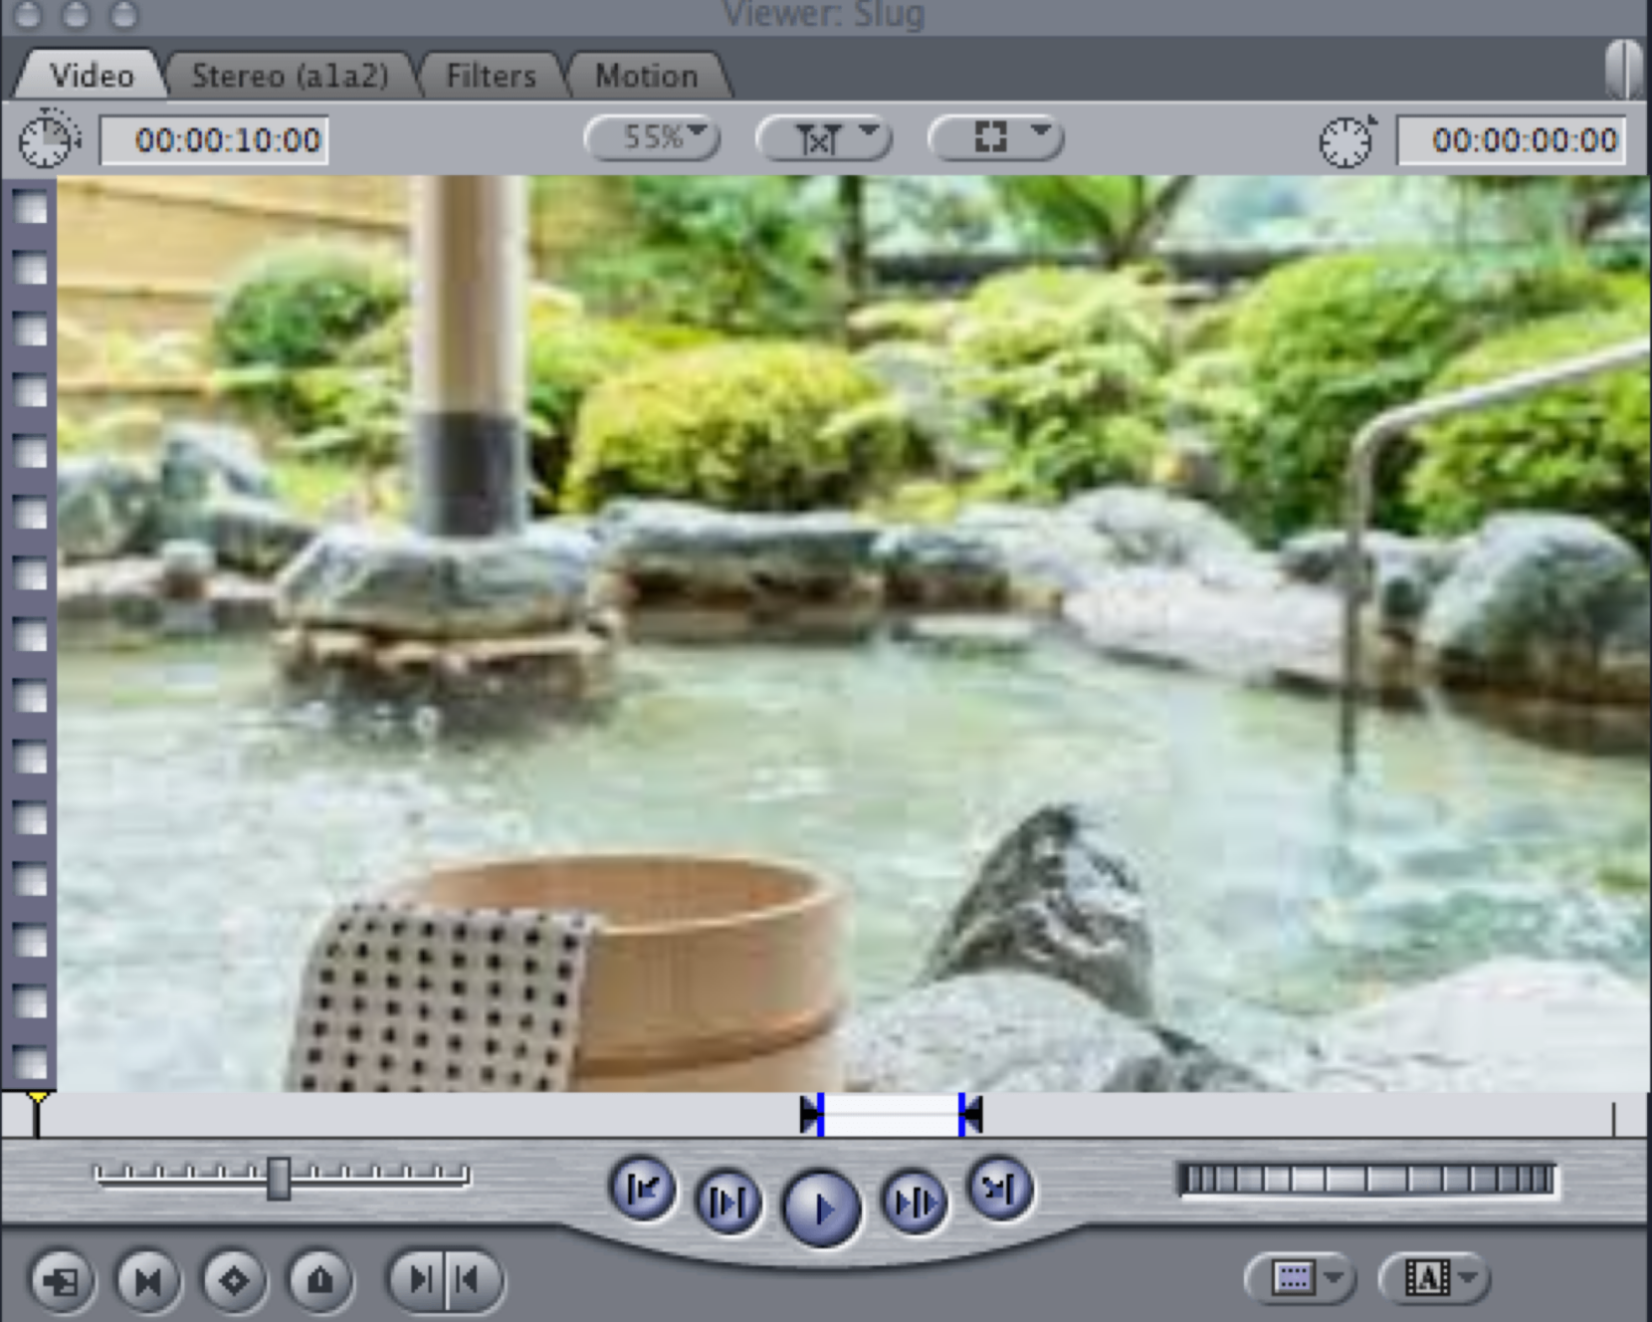Switch to the Filters tab
Image resolution: width=1652 pixels, height=1322 pixels.
[491, 76]
